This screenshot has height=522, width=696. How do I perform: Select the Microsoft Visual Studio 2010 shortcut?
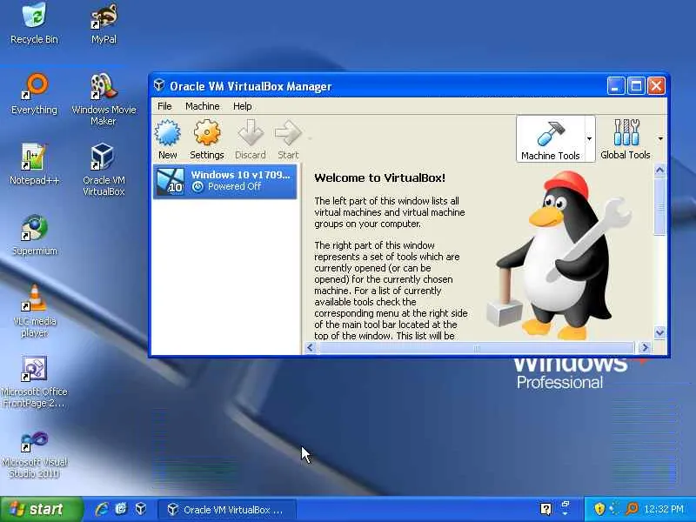(x=34, y=453)
